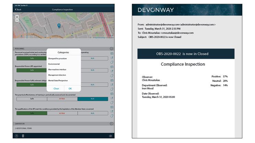Open comments icon for training effectiveness item
The height and width of the screenshot is (143, 255).
[112, 94]
